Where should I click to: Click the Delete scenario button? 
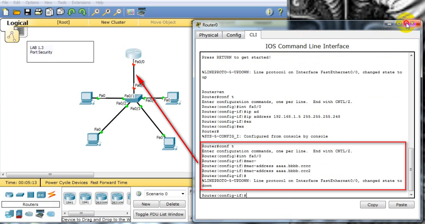pos(173,204)
